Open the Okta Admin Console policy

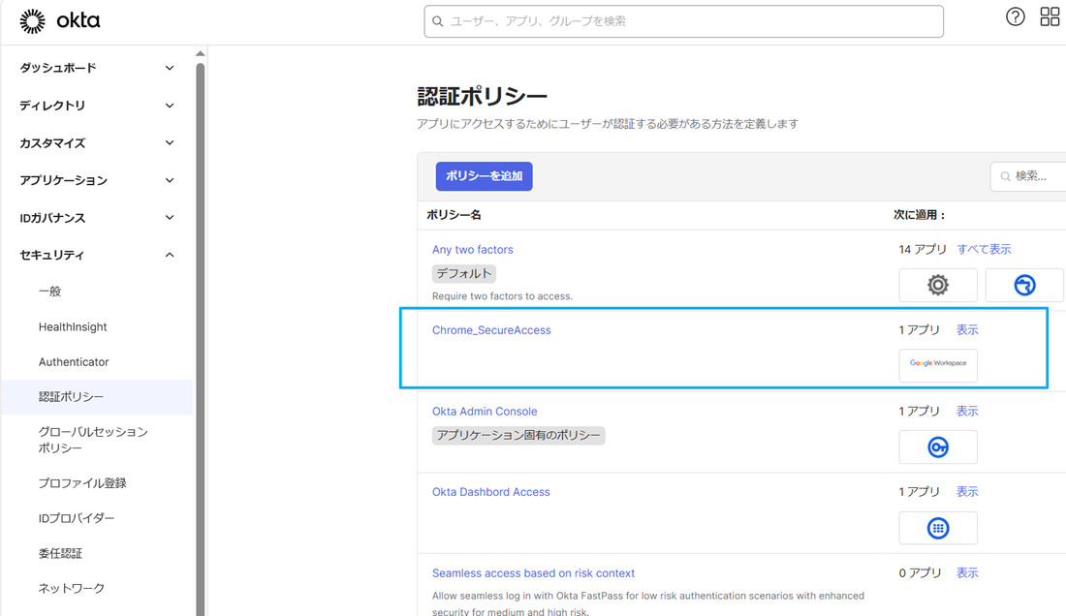[x=485, y=411]
